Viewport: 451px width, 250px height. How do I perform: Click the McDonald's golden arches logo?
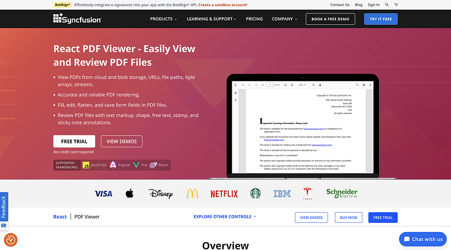[192, 194]
